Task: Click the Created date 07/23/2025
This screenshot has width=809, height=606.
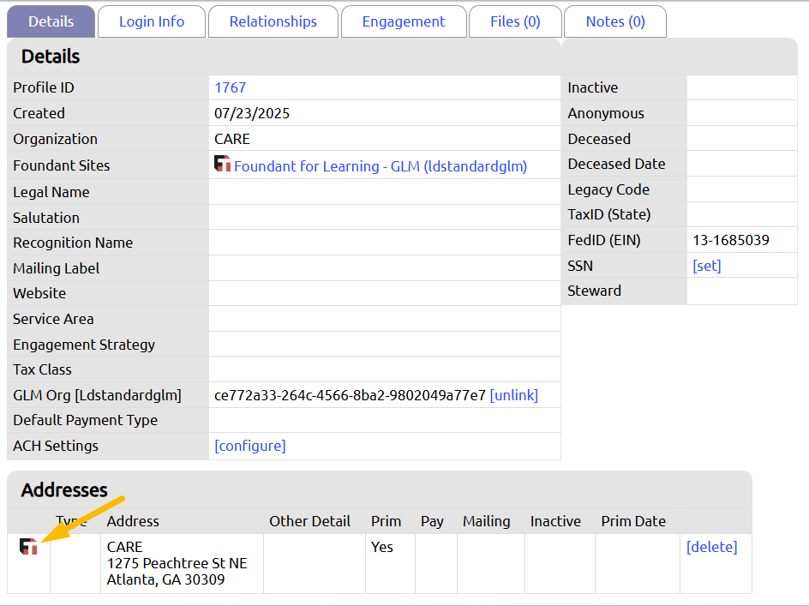Action: point(246,113)
